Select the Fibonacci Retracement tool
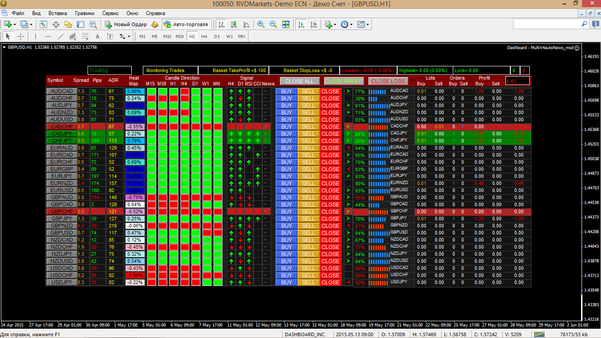601x338 pixels. 85,36
